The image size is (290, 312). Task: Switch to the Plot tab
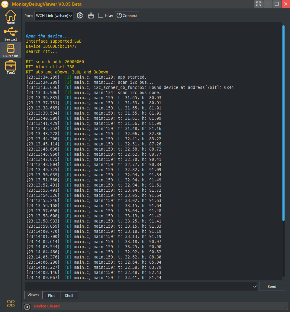tap(51, 295)
